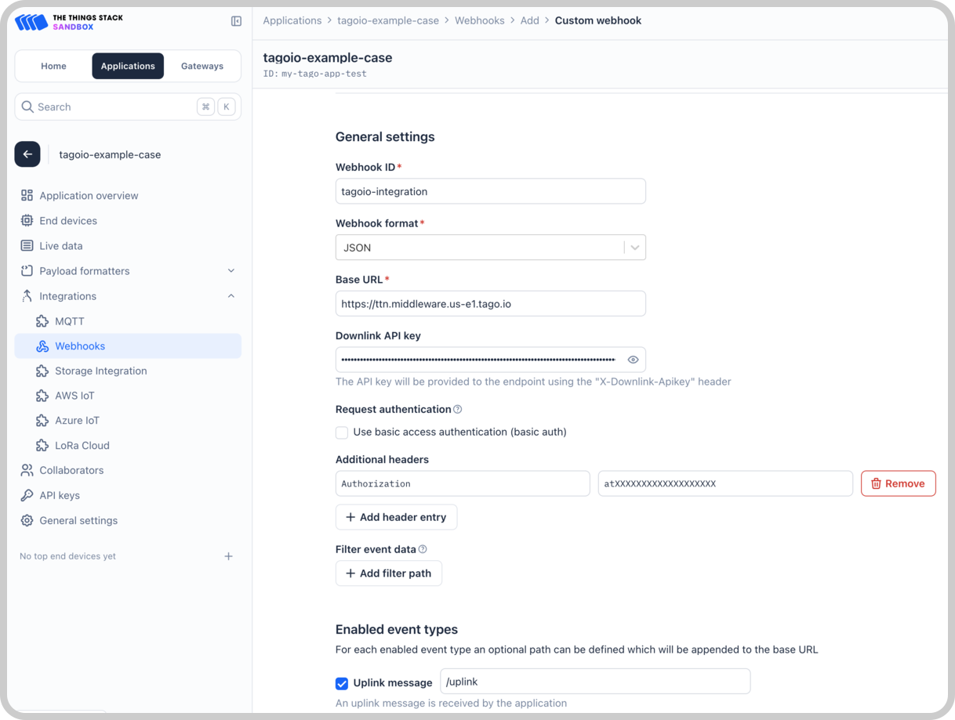Switch to the Gateways tab

click(202, 66)
